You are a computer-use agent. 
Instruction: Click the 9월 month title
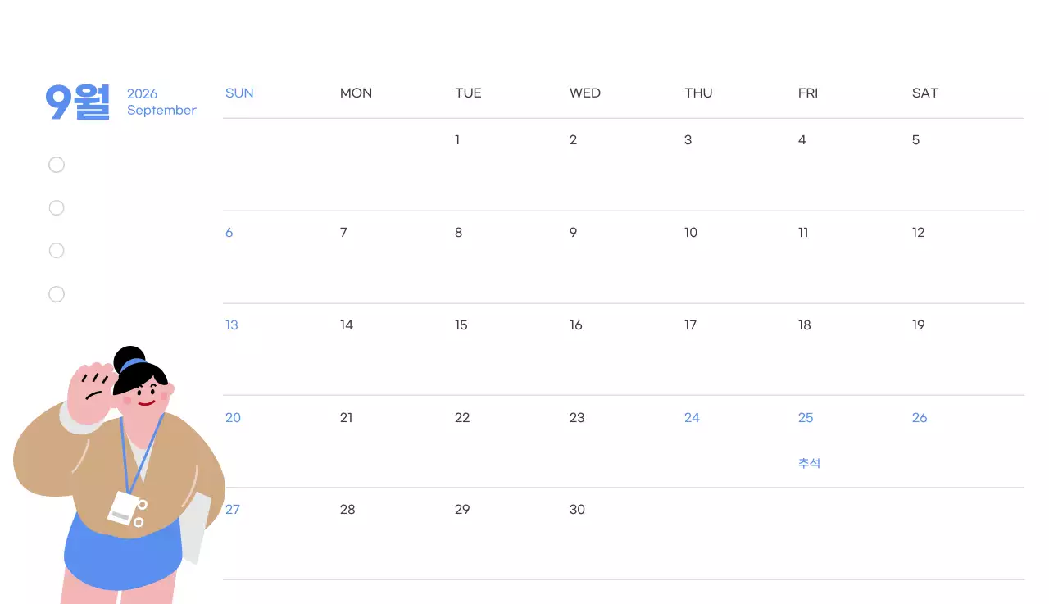(x=77, y=102)
